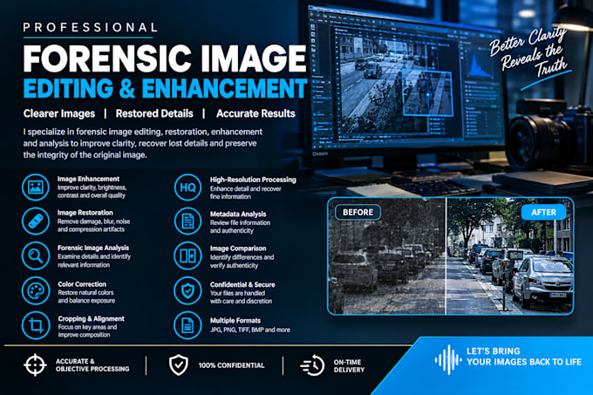Click the "Confidential & Secure" heading
593x395 pixels.
pyautogui.click(x=242, y=284)
